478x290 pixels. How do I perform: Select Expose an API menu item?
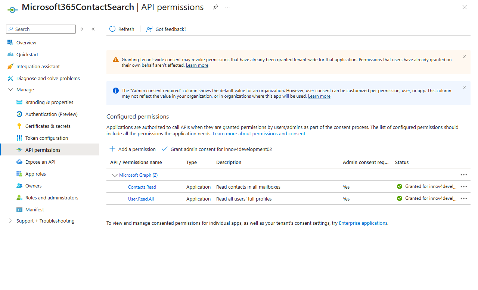pyautogui.click(x=40, y=162)
